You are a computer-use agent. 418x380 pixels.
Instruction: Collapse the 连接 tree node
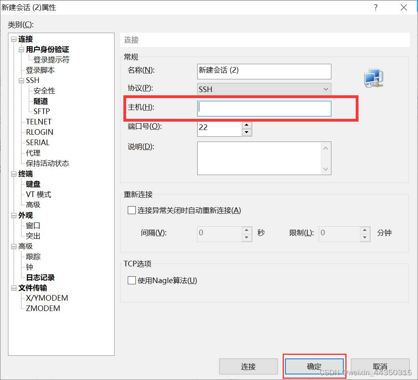coord(14,39)
